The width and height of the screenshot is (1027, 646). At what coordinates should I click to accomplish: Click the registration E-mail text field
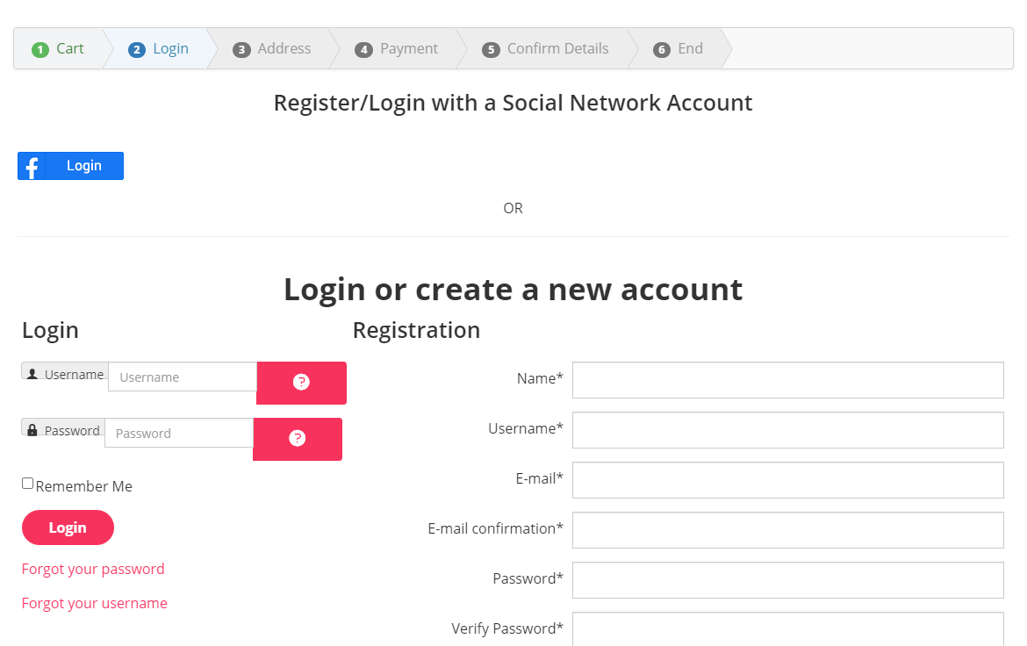787,480
